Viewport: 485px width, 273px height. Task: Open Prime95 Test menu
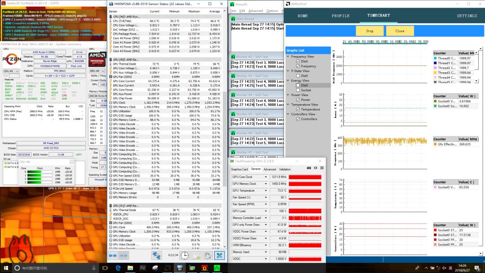233,11
